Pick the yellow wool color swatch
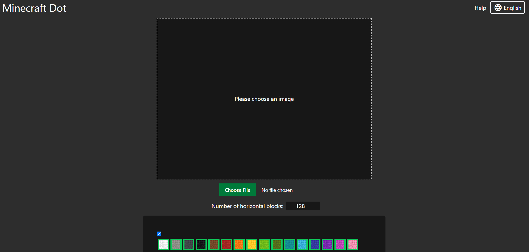Screen dimensions: 529x252 252,244
